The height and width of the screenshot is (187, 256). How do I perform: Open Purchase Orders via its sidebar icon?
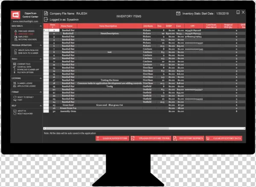16,31
